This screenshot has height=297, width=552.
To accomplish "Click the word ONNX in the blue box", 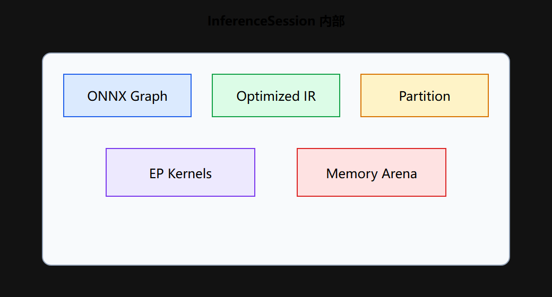I will [107, 96].
